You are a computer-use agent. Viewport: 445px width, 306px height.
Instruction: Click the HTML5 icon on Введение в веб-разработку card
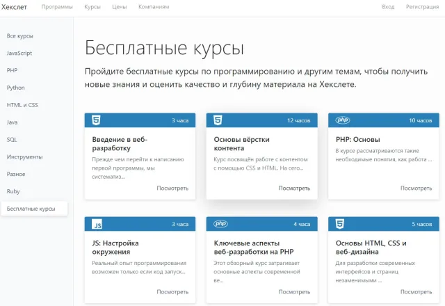[x=96, y=120]
